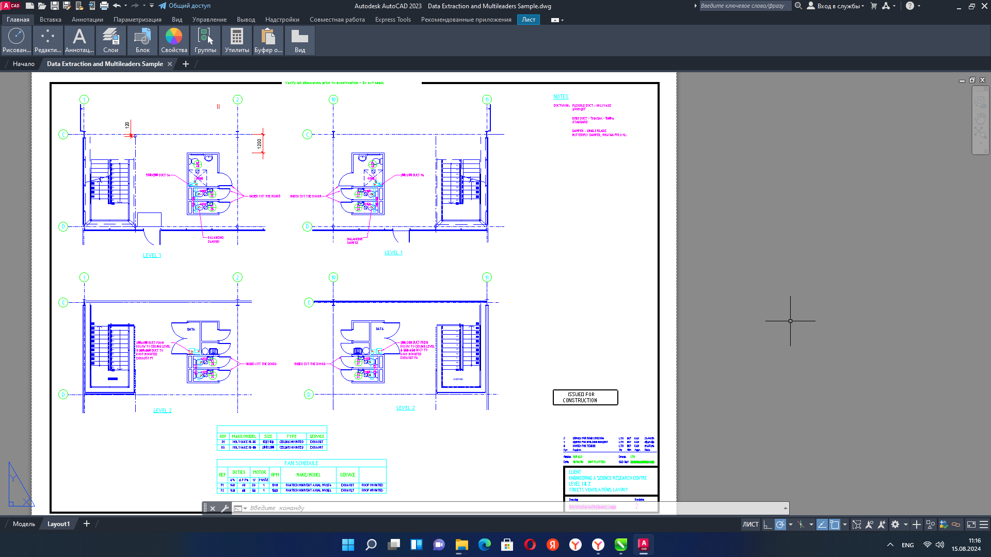Toggle polar tracking in status bar
991x557 pixels.
point(780,525)
